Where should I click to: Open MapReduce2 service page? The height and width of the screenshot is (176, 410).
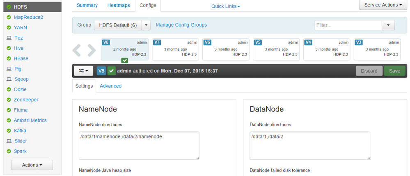(28, 18)
